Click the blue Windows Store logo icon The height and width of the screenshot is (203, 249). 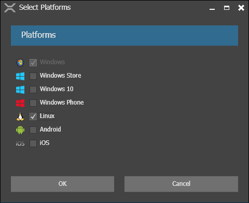20,76
